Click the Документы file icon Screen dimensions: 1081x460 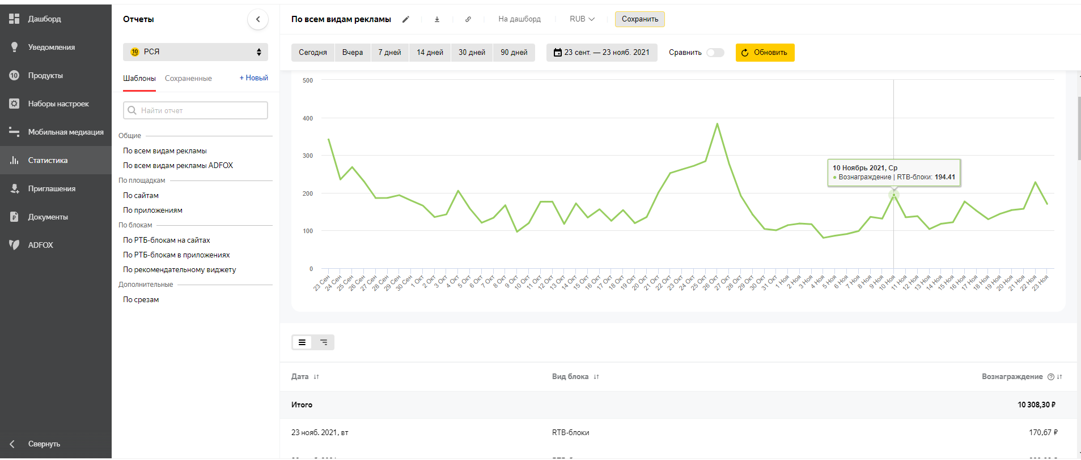(14, 217)
